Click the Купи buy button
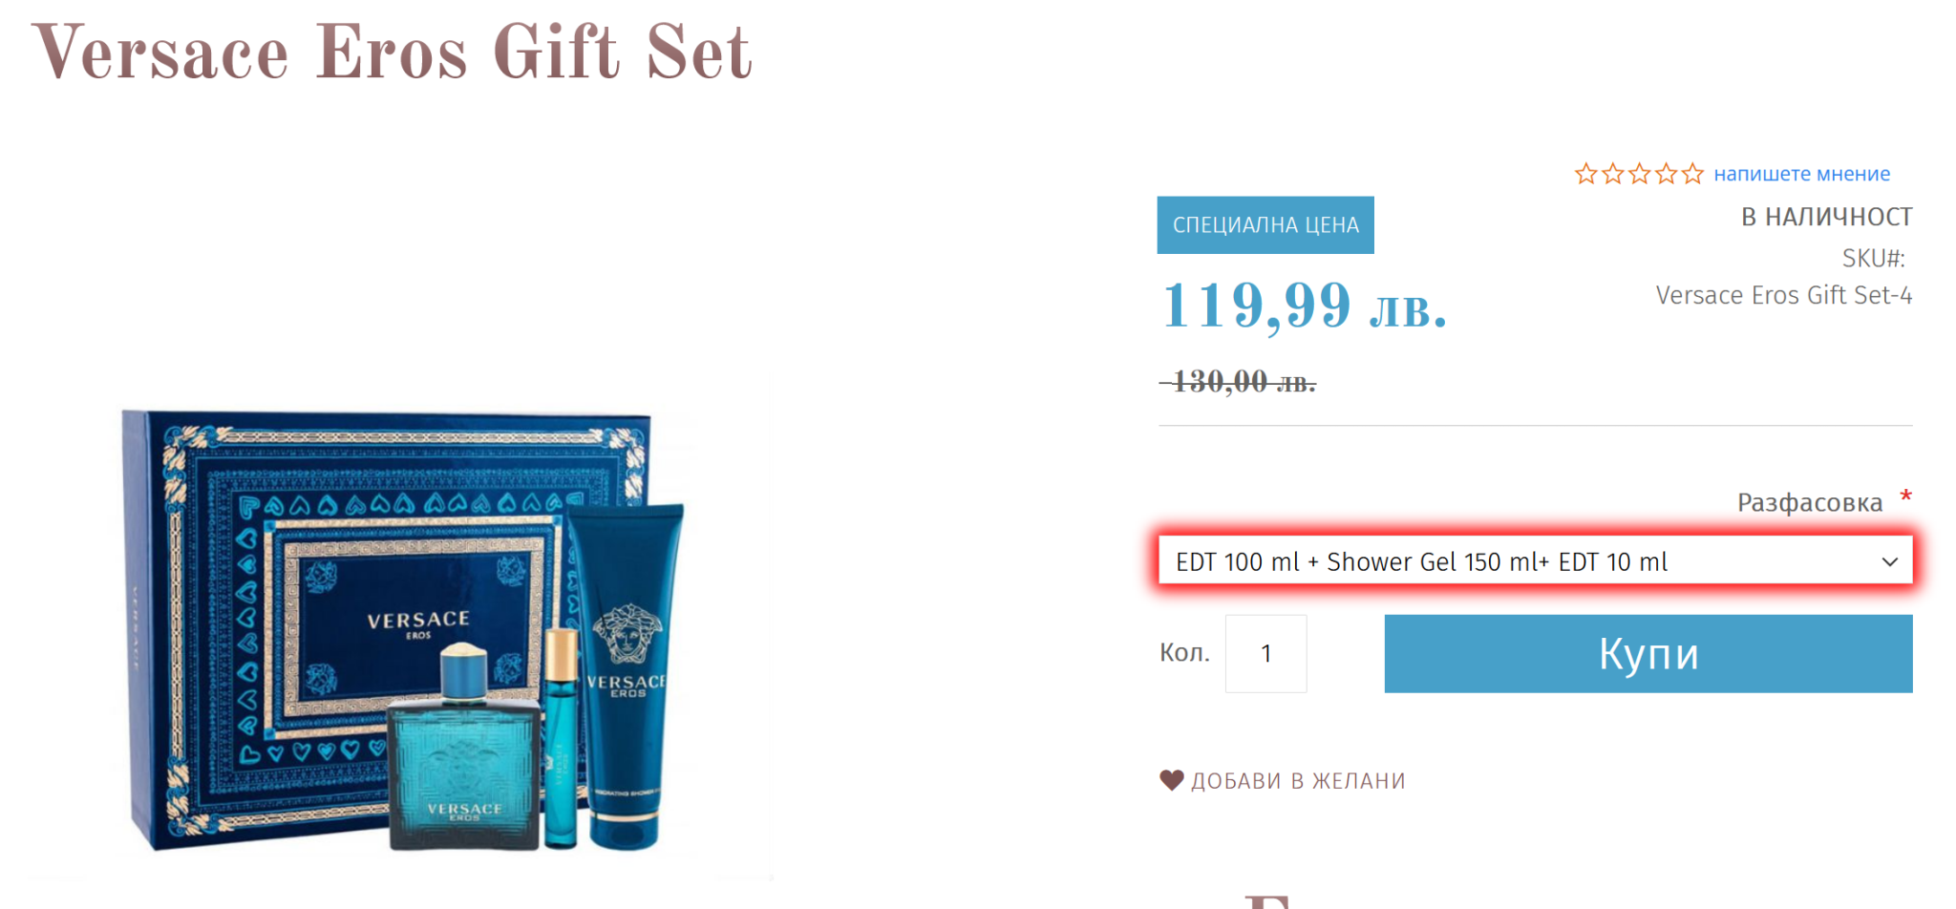Viewport: 1956px width, 909px height. (1648, 654)
